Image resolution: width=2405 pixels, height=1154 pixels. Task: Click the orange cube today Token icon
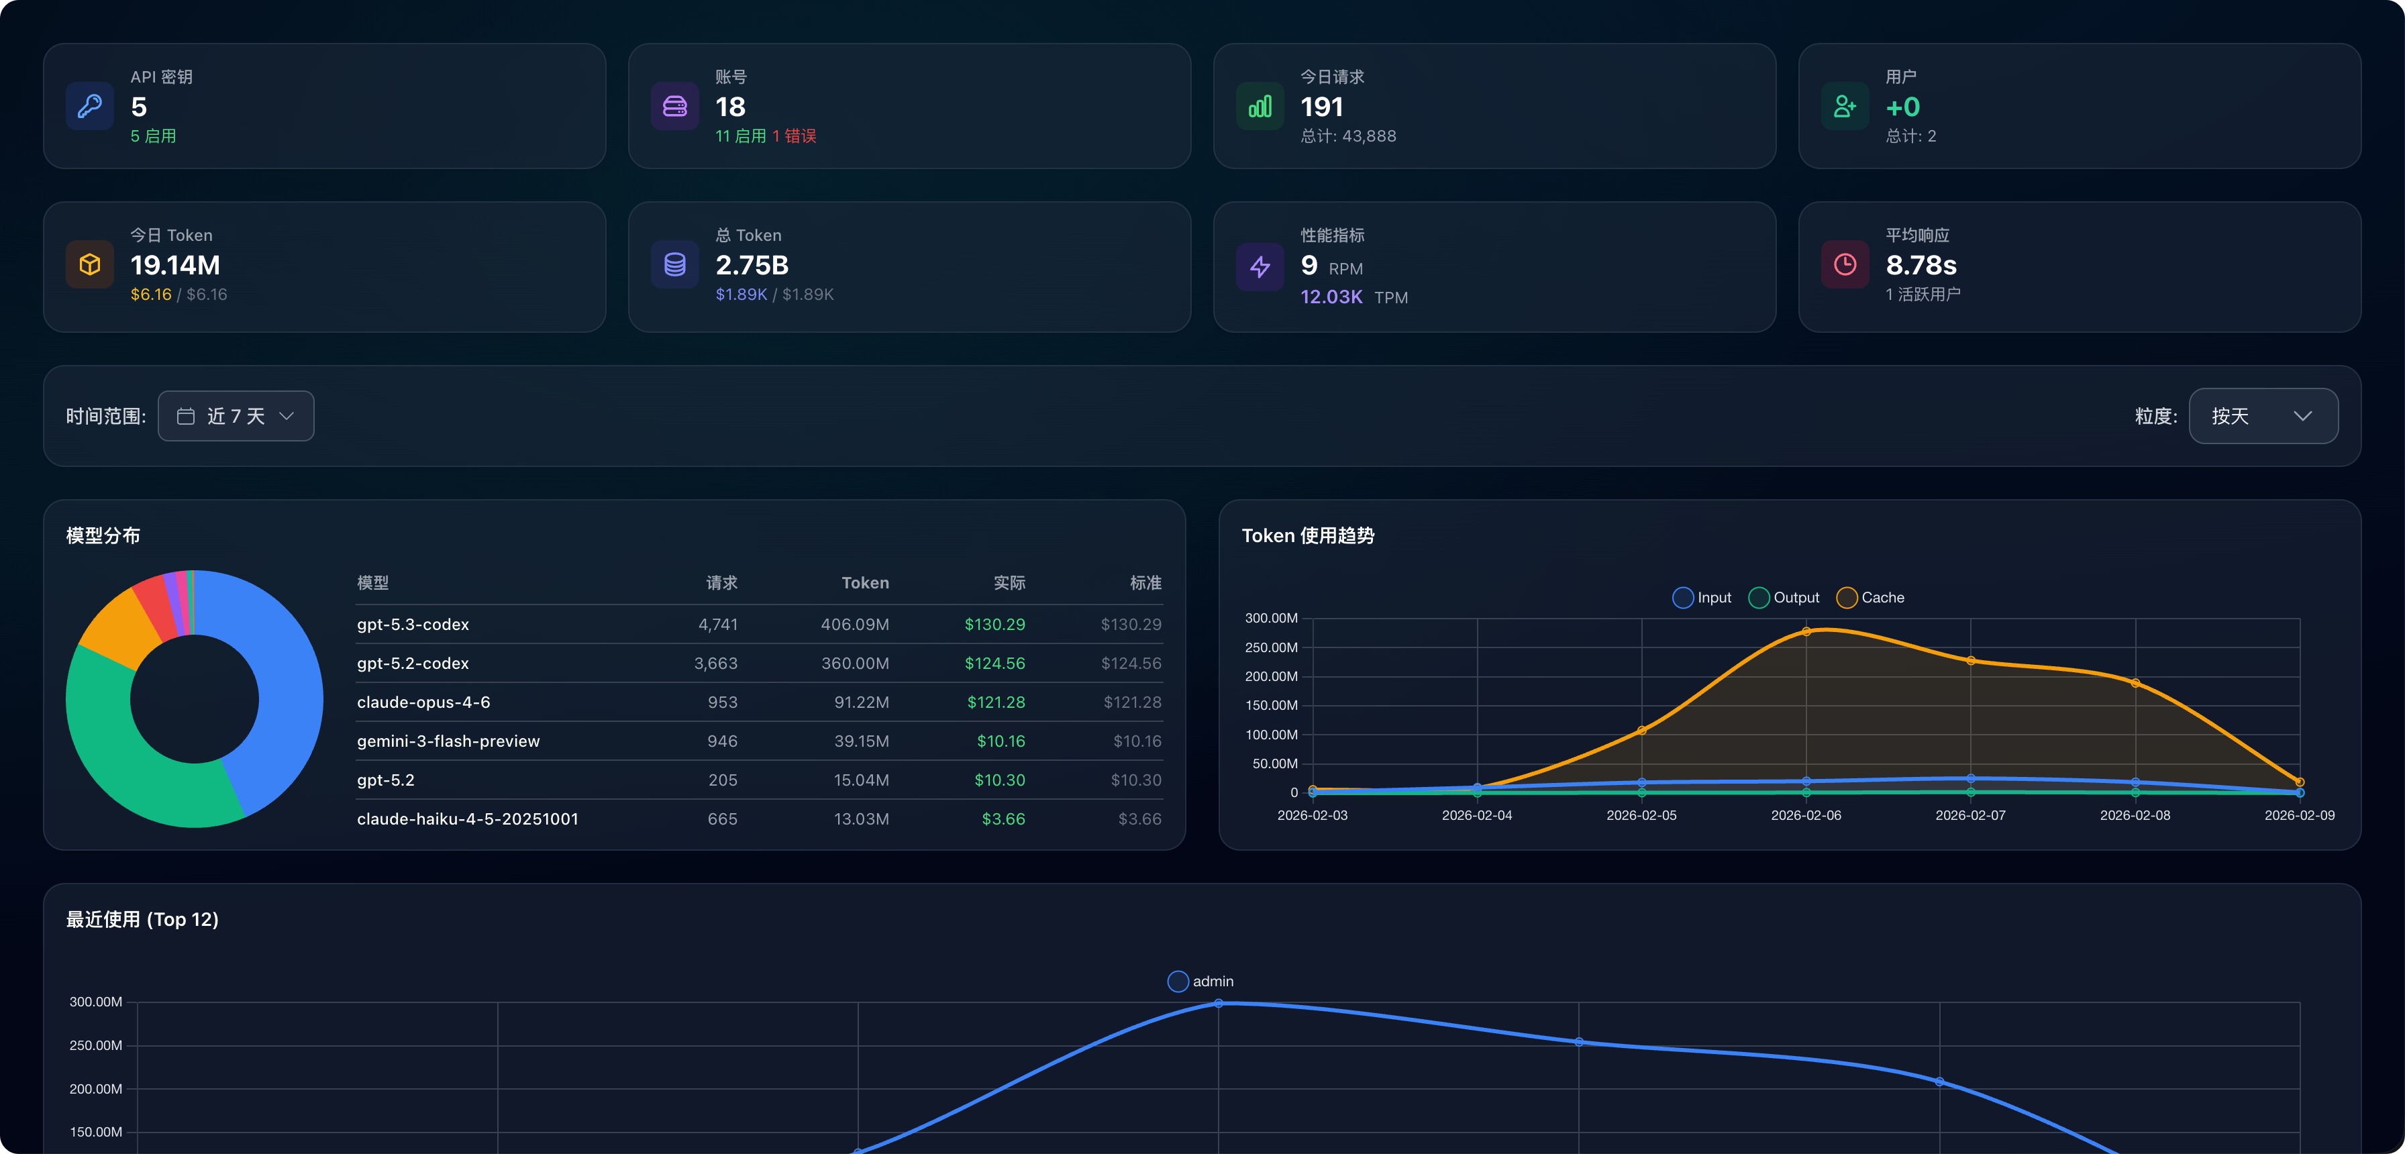(90, 265)
